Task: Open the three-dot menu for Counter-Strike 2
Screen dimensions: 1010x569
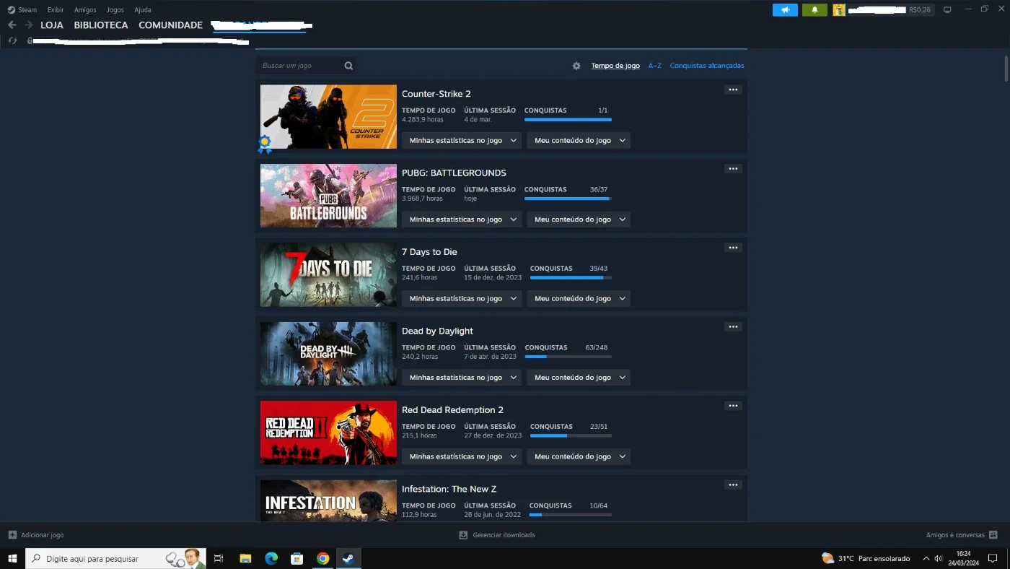Action: pyautogui.click(x=733, y=90)
